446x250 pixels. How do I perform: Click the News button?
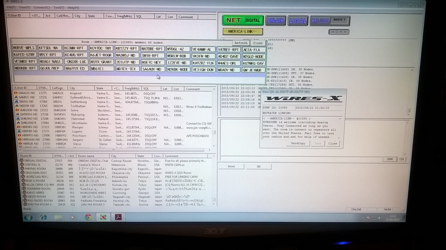(x=231, y=166)
